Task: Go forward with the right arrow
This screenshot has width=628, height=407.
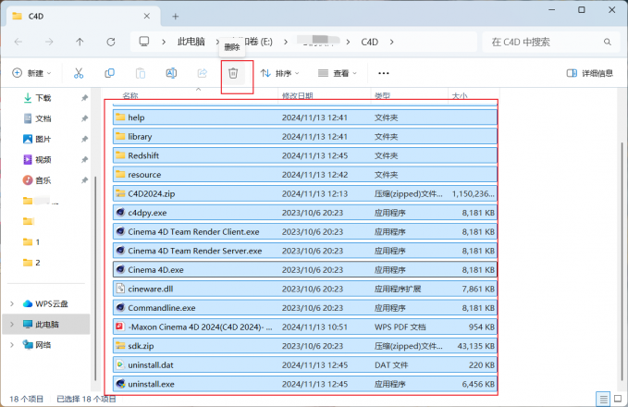Action: point(49,42)
